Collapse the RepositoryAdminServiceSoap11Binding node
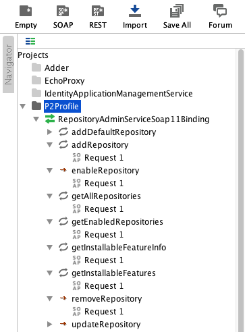Screen dimensions: 245x332 coord(36,119)
